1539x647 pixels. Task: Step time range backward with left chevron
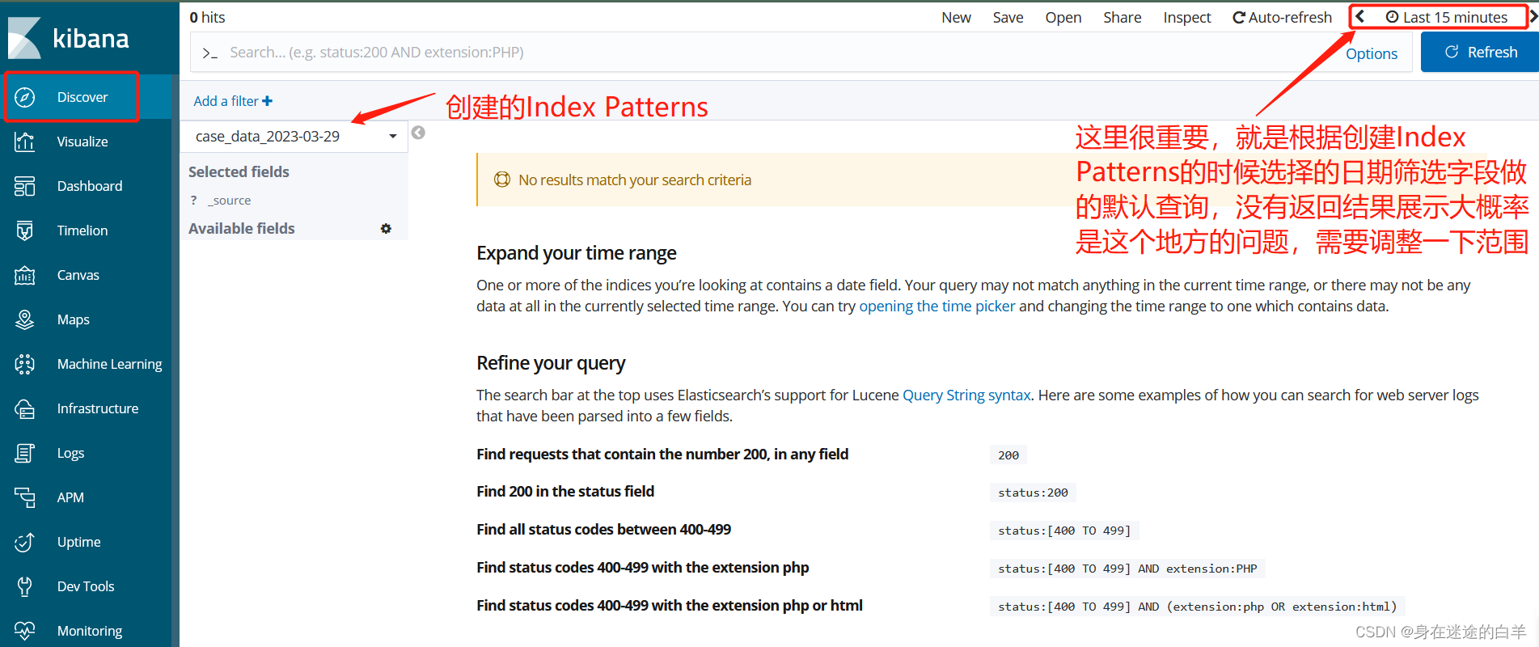[1360, 17]
